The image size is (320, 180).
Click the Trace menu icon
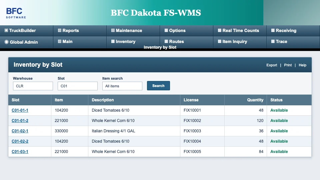273,41
